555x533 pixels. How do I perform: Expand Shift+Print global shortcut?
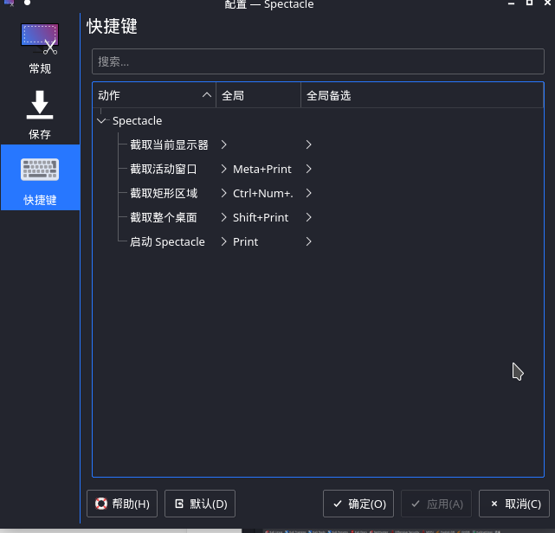[x=223, y=217]
